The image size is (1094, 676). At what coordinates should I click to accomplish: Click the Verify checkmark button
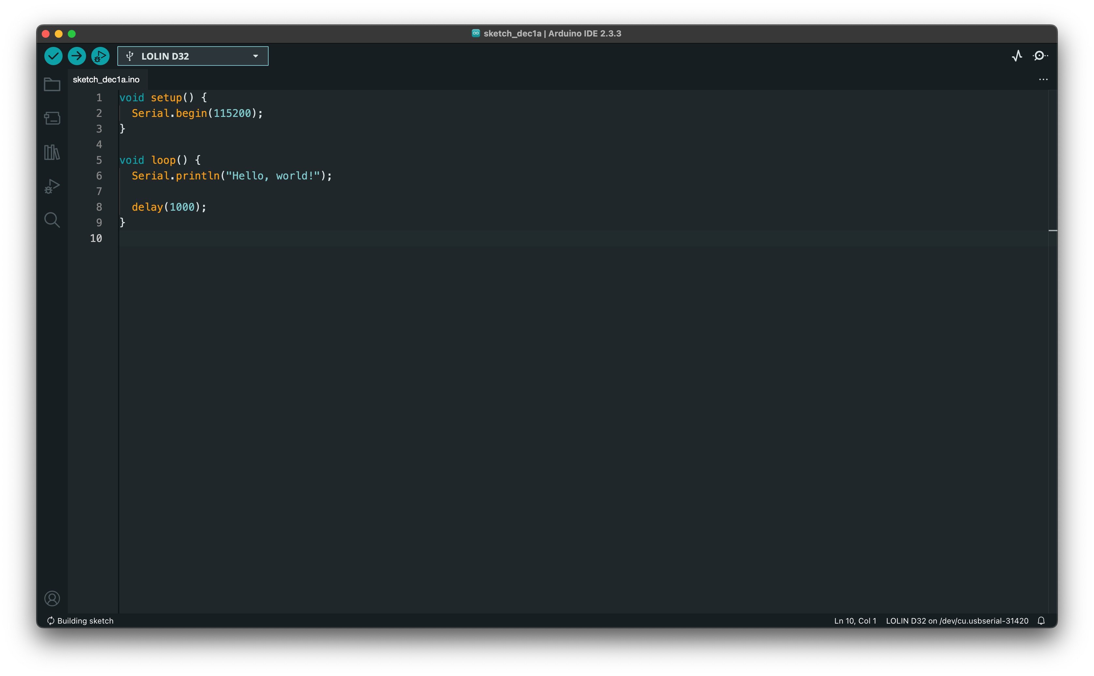point(53,56)
